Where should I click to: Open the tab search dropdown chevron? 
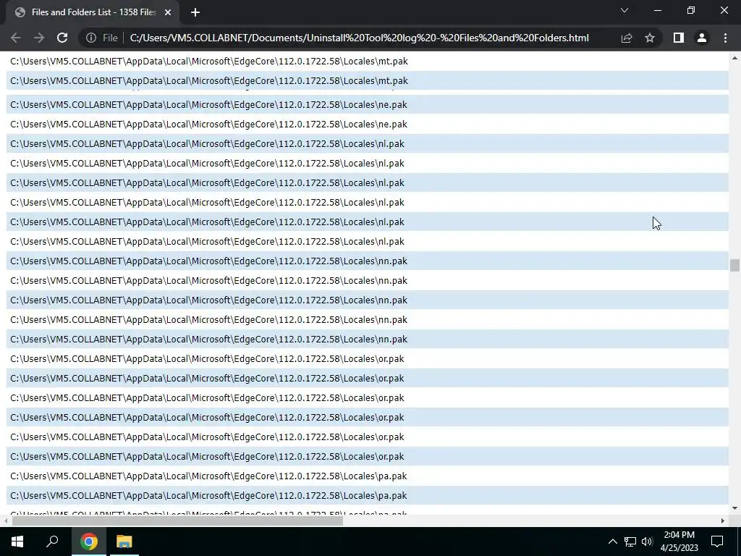pos(624,10)
